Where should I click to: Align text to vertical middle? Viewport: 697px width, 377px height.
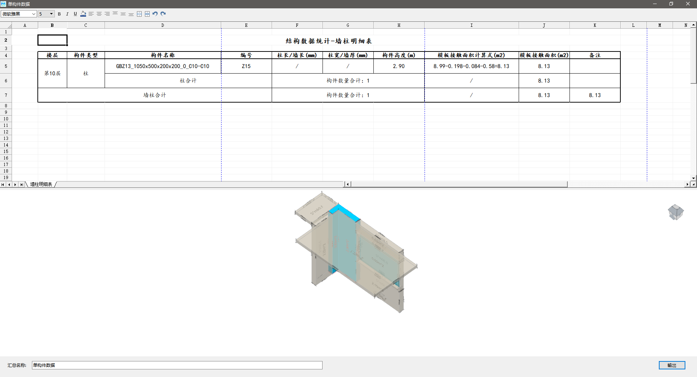pos(123,14)
